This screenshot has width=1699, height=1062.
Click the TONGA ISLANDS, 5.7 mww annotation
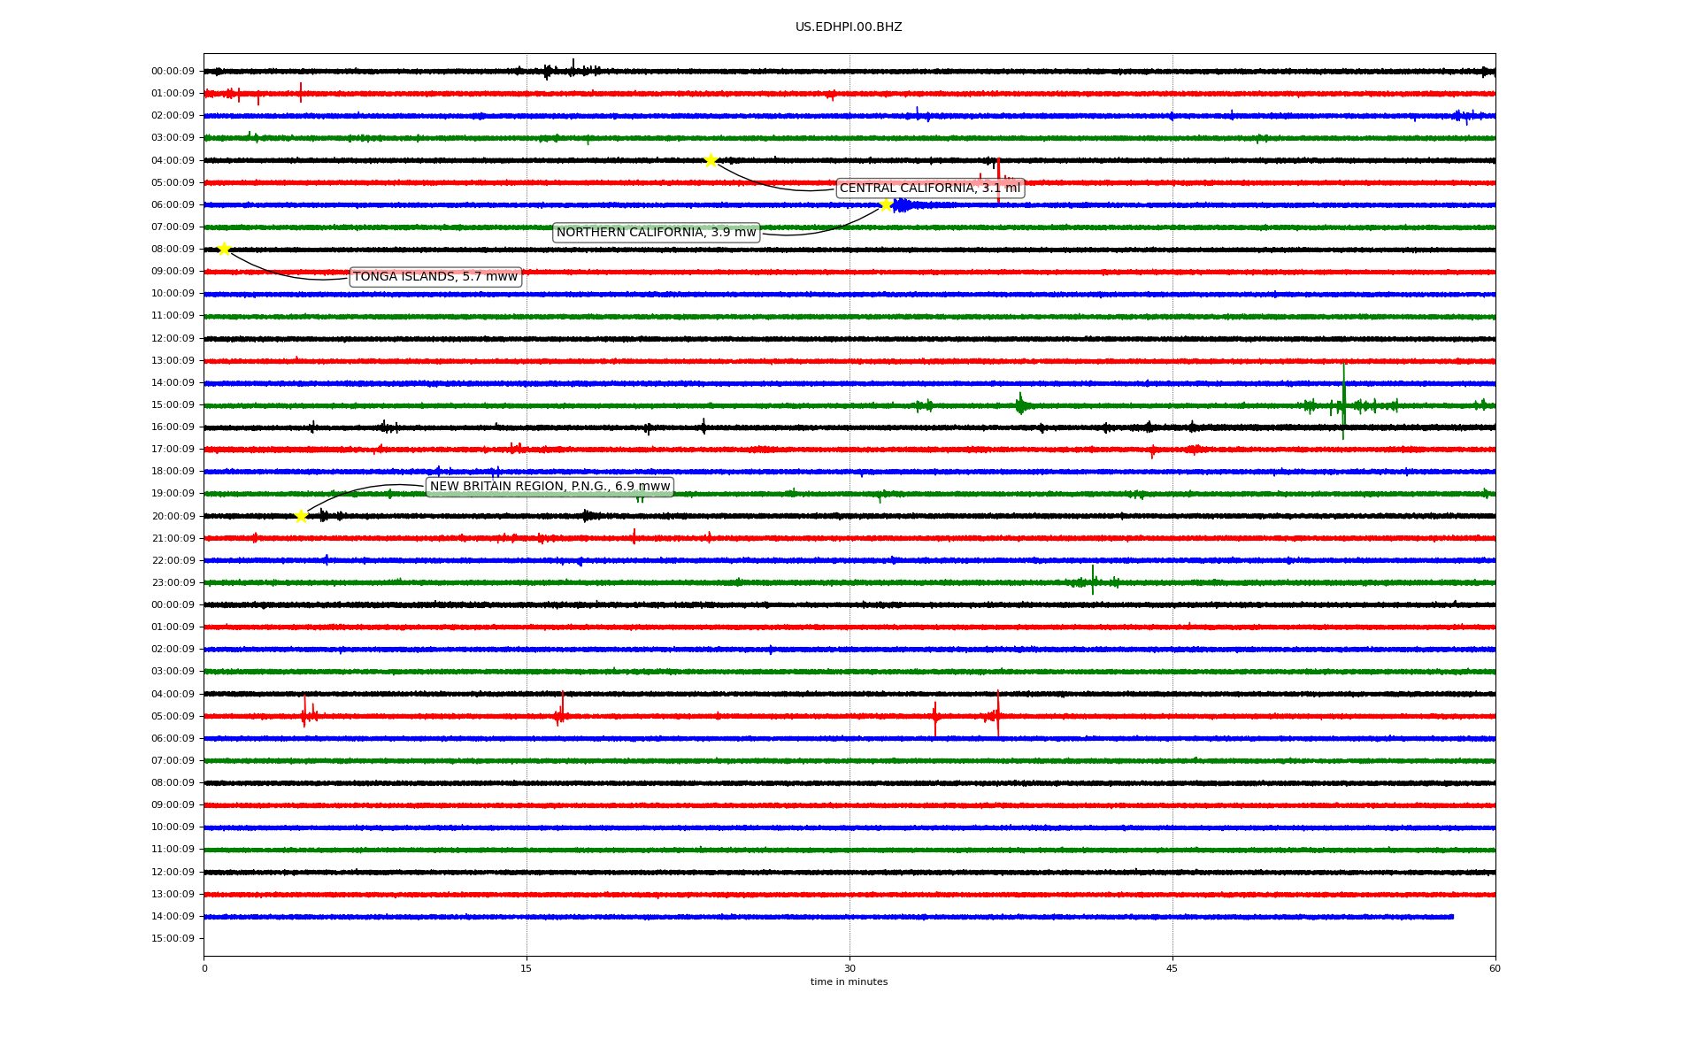point(434,277)
